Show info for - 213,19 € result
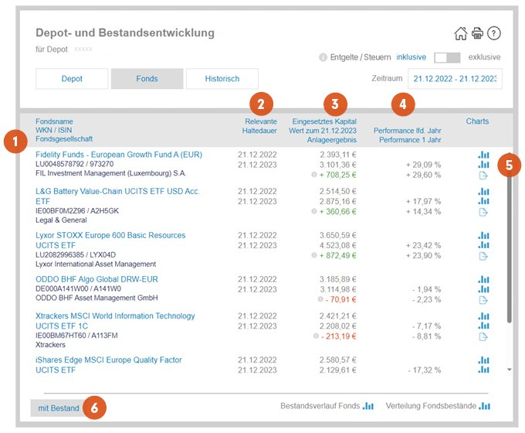This screenshot has height=433, width=525. click(x=316, y=336)
